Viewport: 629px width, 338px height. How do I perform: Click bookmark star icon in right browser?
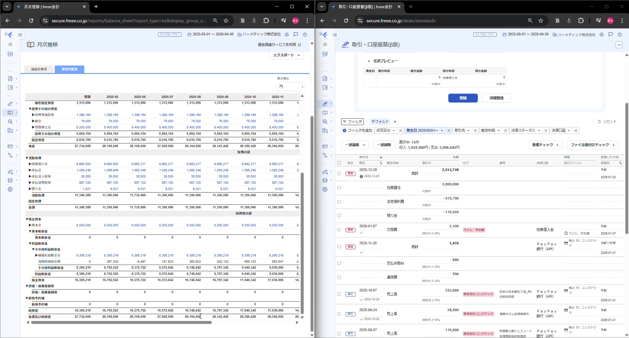(x=541, y=21)
